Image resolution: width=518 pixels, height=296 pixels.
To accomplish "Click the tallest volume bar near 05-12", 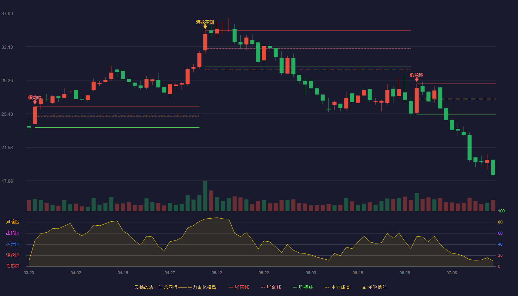I will click(205, 196).
